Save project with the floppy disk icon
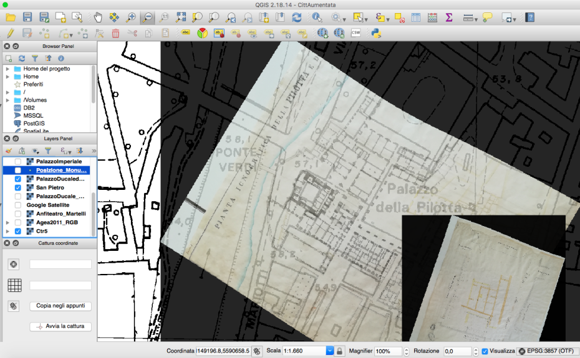 27,17
